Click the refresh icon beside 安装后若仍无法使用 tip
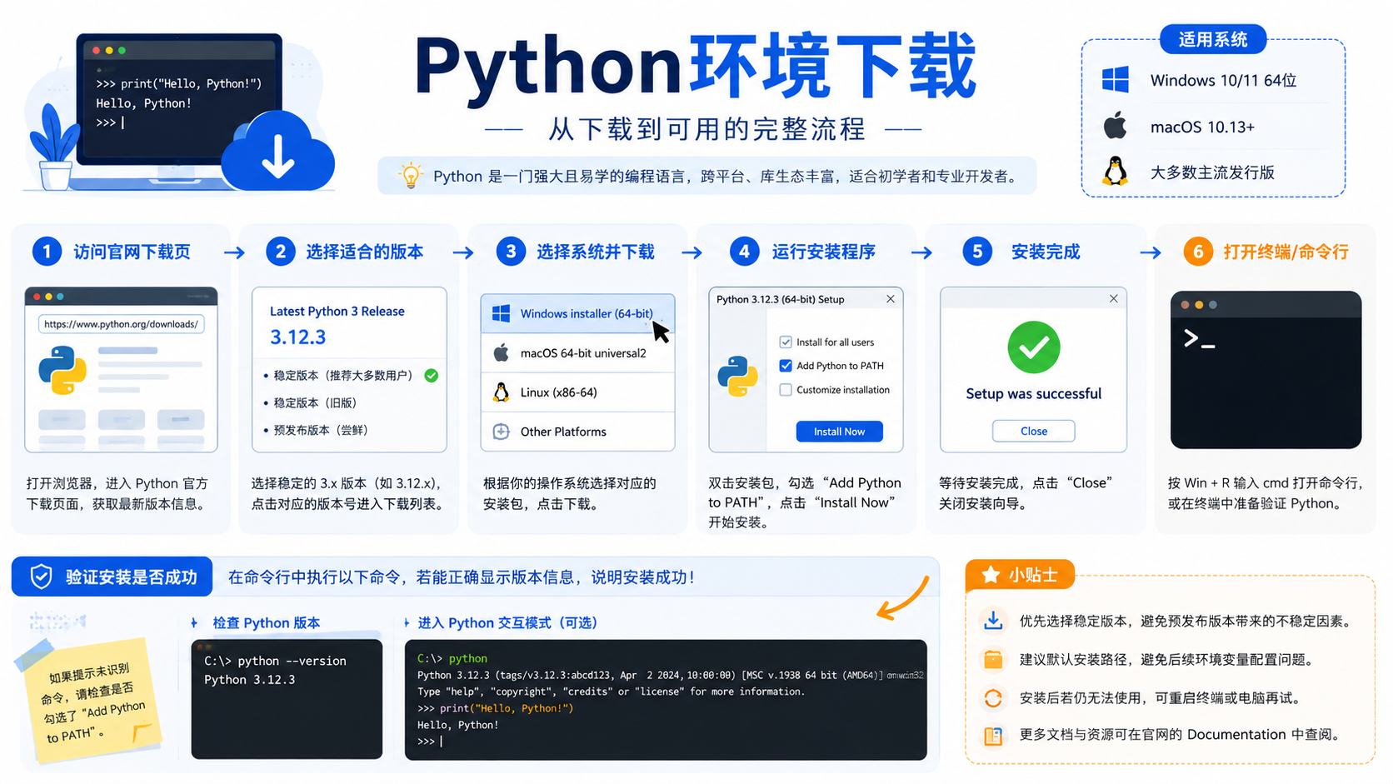The image size is (1393, 784). pyautogui.click(x=993, y=698)
